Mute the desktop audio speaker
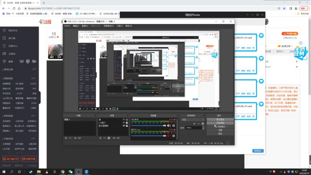Screen dimensions: 311x175 pyautogui.click(x=169, y=126)
